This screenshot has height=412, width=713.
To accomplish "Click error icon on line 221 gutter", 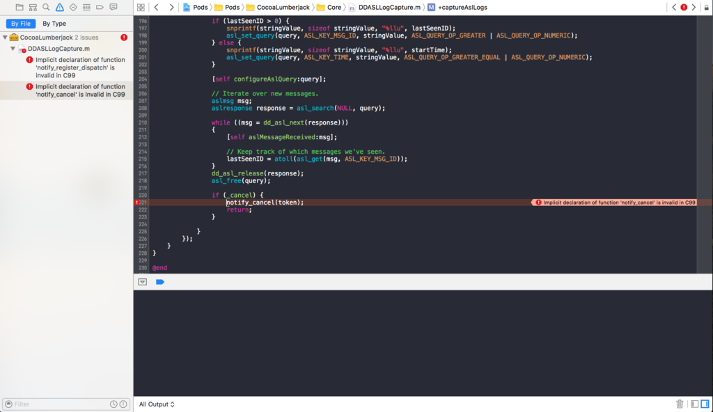I will click(x=137, y=203).
